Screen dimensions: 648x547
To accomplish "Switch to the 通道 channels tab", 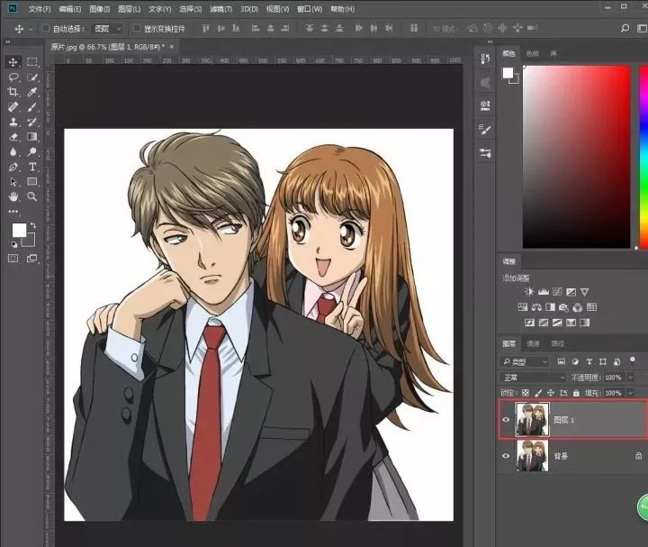I will (x=534, y=343).
